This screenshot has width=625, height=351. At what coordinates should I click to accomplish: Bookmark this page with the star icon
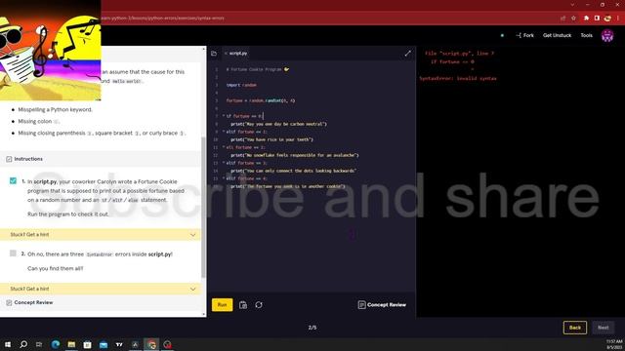573,18
